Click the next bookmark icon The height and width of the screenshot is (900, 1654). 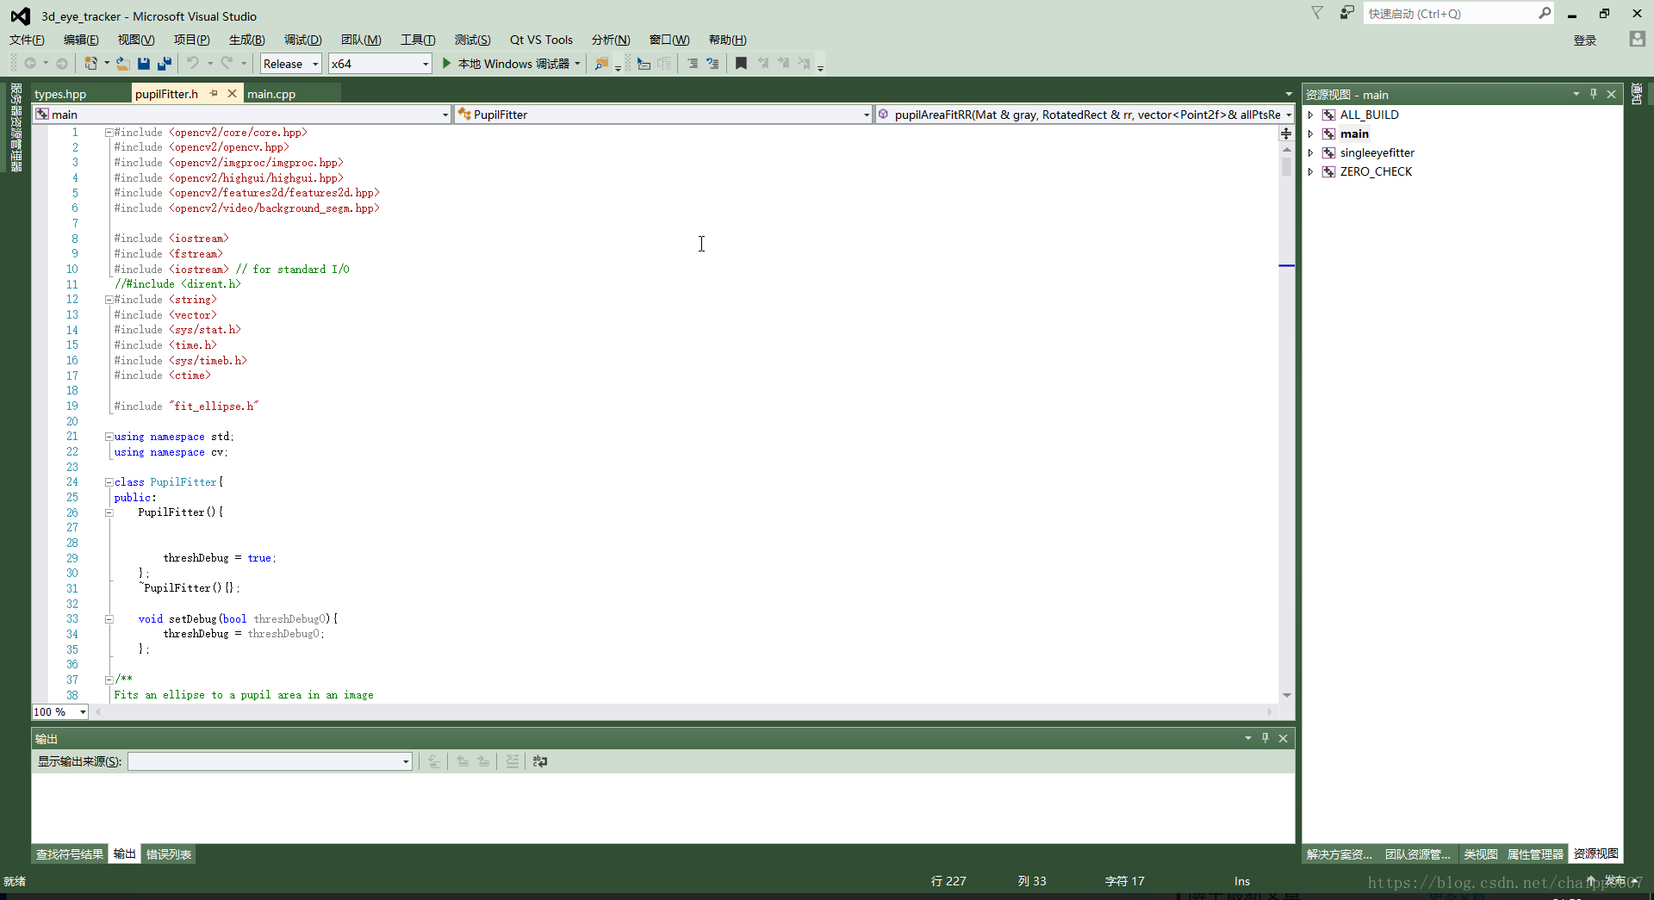[783, 64]
